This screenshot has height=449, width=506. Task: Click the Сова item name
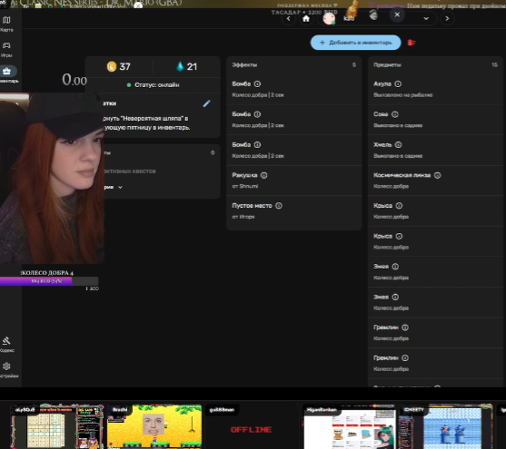pyautogui.click(x=381, y=114)
